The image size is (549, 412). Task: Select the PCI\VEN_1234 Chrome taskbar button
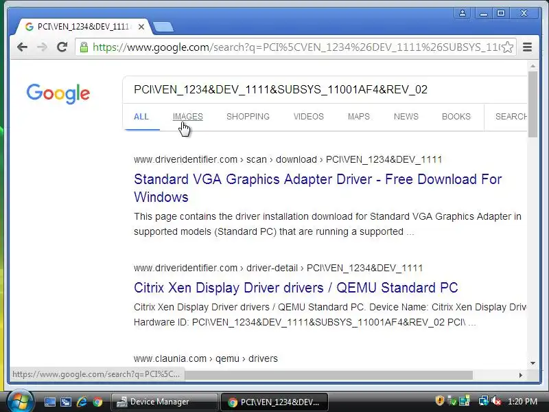coord(274,402)
